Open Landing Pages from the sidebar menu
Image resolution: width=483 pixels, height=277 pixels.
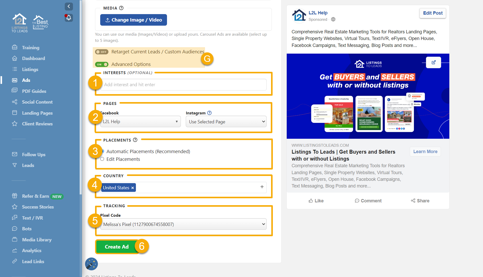coord(37,113)
